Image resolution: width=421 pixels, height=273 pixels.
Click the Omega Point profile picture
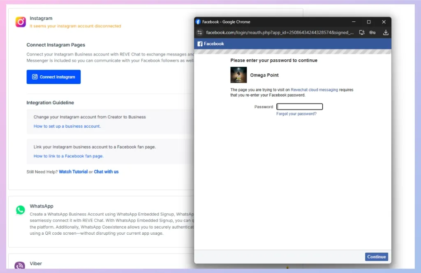(x=238, y=75)
